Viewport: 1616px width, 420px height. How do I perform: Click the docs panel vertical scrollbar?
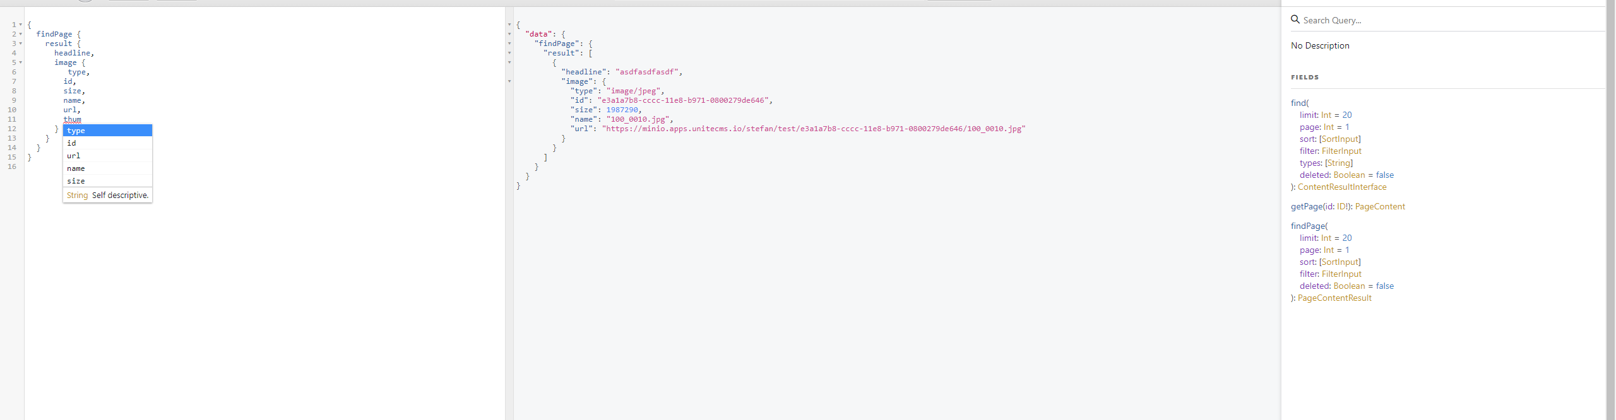pos(1610,210)
